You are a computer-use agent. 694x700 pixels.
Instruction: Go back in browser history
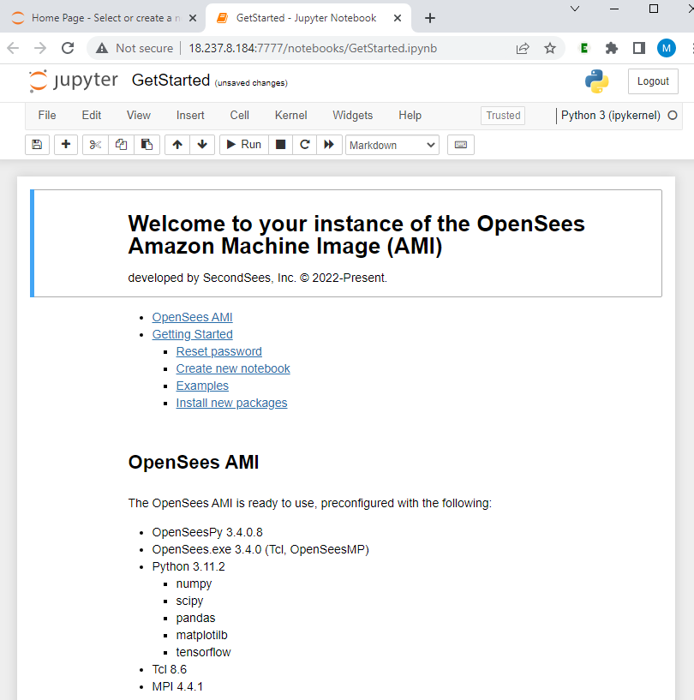(13, 48)
